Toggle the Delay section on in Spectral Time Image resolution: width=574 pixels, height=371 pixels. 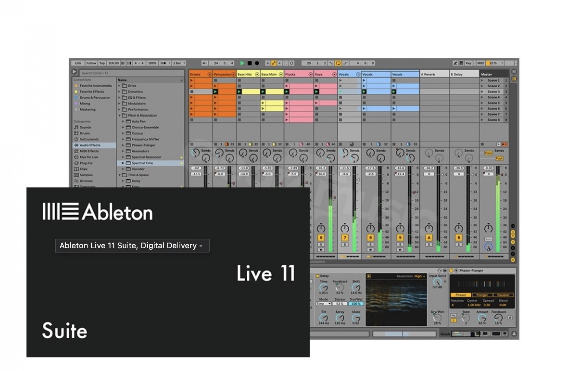click(317, 276)
